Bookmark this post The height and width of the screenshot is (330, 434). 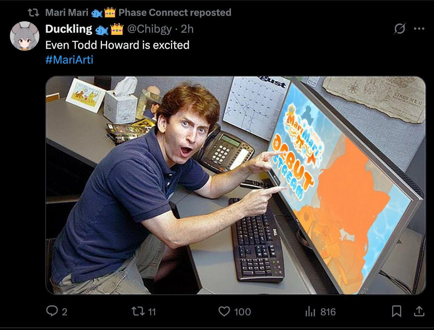coord(396,311)
